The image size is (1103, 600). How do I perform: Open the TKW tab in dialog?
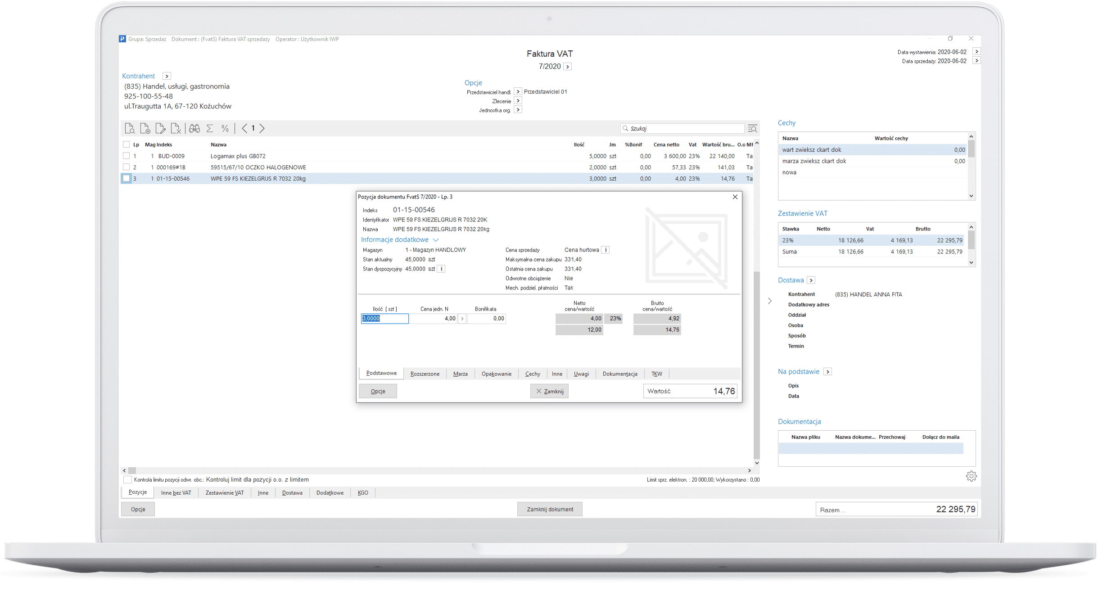pos(657,374)
